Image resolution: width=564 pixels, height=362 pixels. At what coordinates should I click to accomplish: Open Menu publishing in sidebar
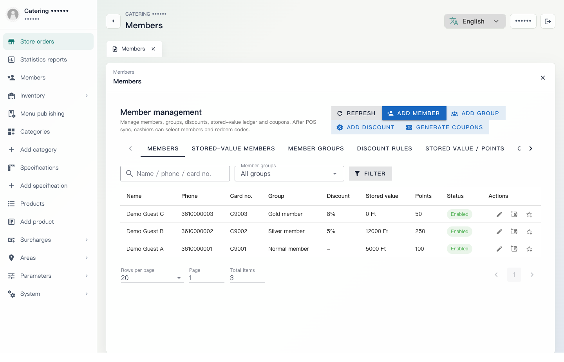[48, 114]
